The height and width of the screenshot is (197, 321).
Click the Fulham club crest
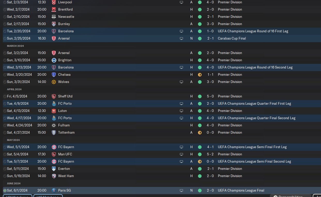54,125
